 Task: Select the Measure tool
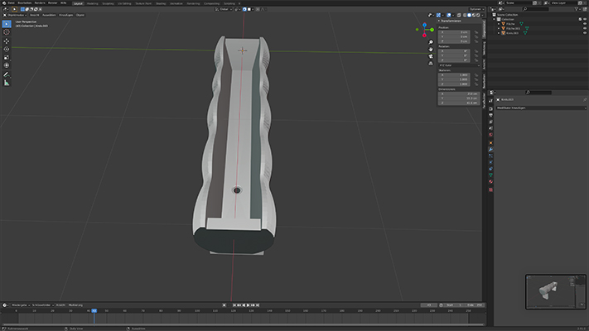click(7, 83)
